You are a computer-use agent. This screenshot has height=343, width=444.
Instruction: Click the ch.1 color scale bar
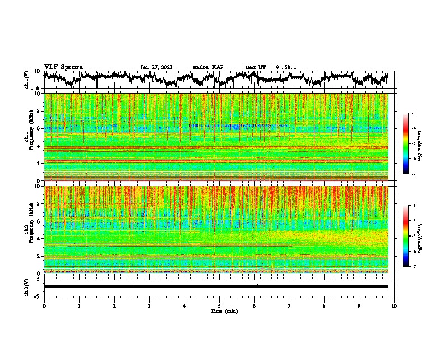[406, 143]
